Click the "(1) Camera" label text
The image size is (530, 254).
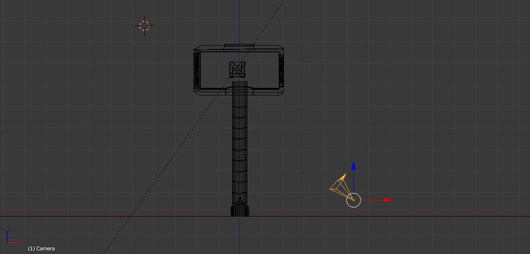click(41, 248)
